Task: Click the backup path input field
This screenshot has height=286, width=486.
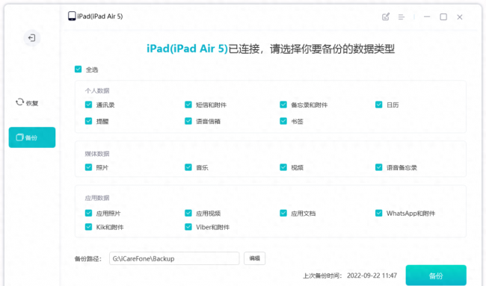Action: 174,258
